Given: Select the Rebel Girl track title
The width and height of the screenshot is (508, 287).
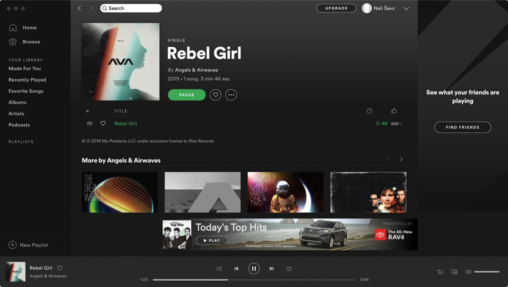Looking at the screenshot, I should [x=125, y=123].
